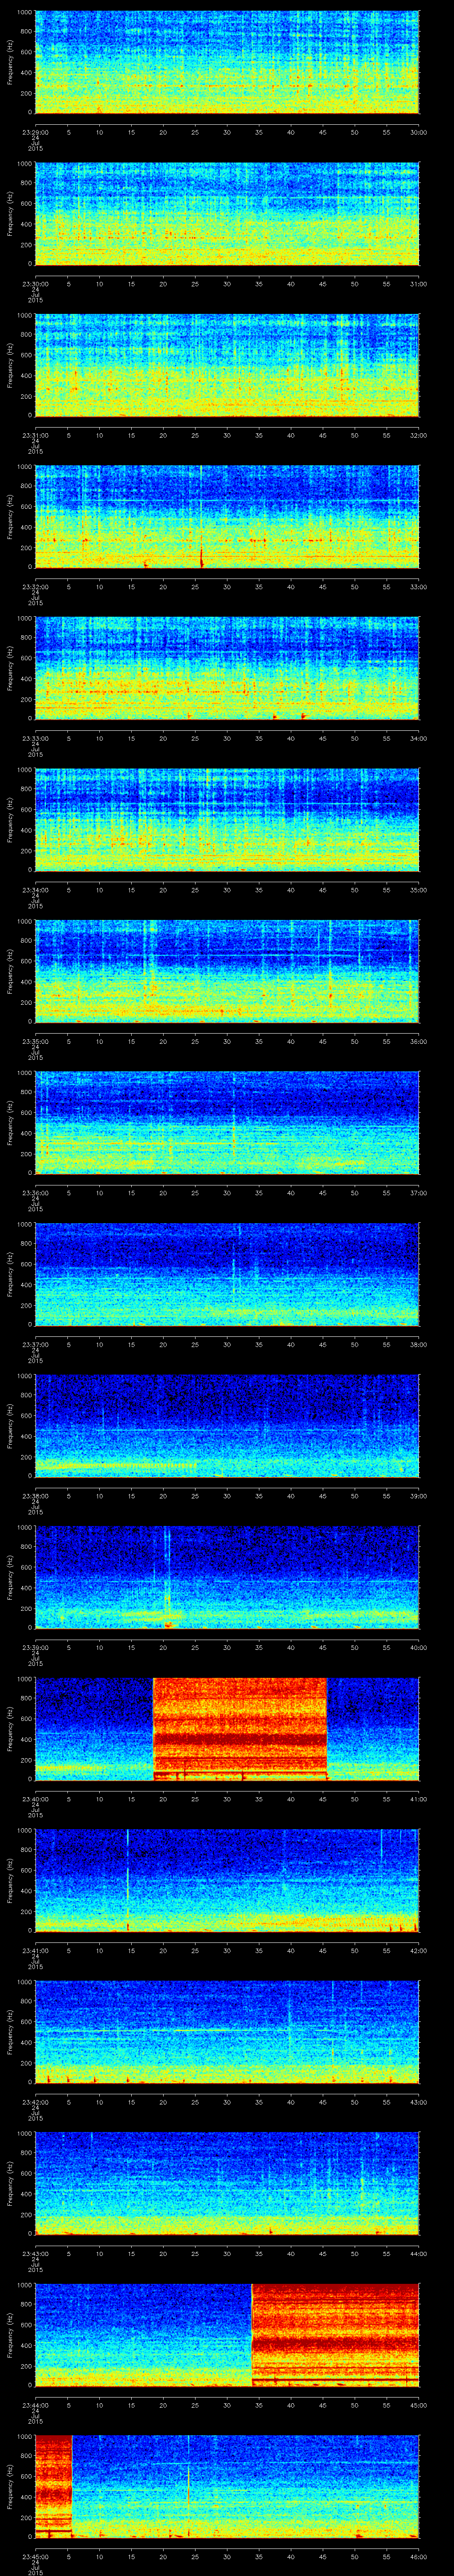Click the "23:37:00" time axis label
Screen dimensions: 454x2576
[35, 1344]
